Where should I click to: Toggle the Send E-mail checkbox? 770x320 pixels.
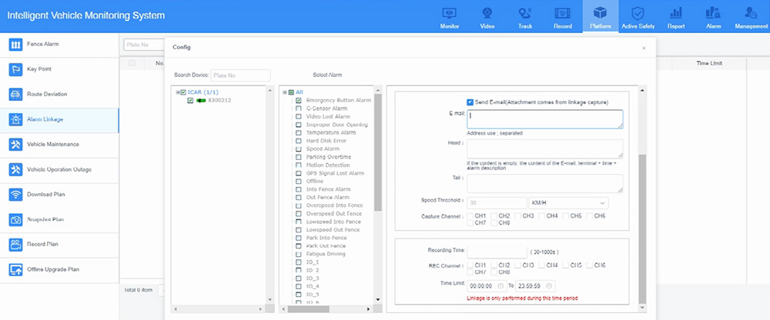(470, 102)
